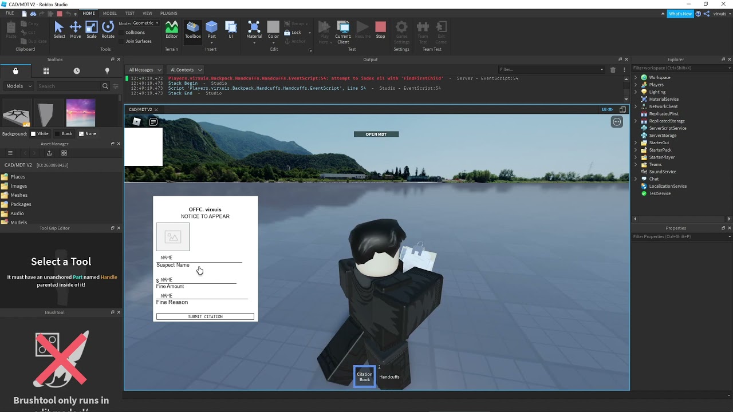Toggle Asset Manager grid view icon
Screen dimensions: 733x412
[x=64, y=153]
